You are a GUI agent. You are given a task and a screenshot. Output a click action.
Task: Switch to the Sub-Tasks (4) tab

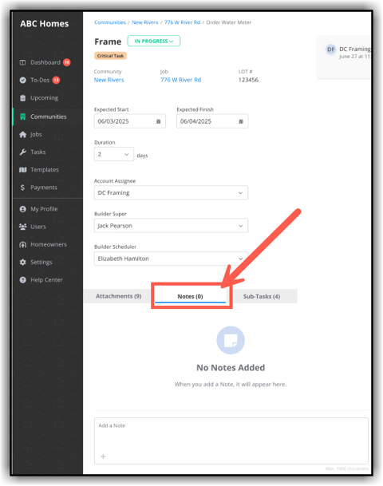pyautogui.click(x=262, y=297)
